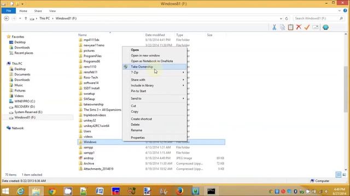Viewport: 350px width, 196px height.
Task: Click the Archive zip file icon
Action: (x=80, y=163)
